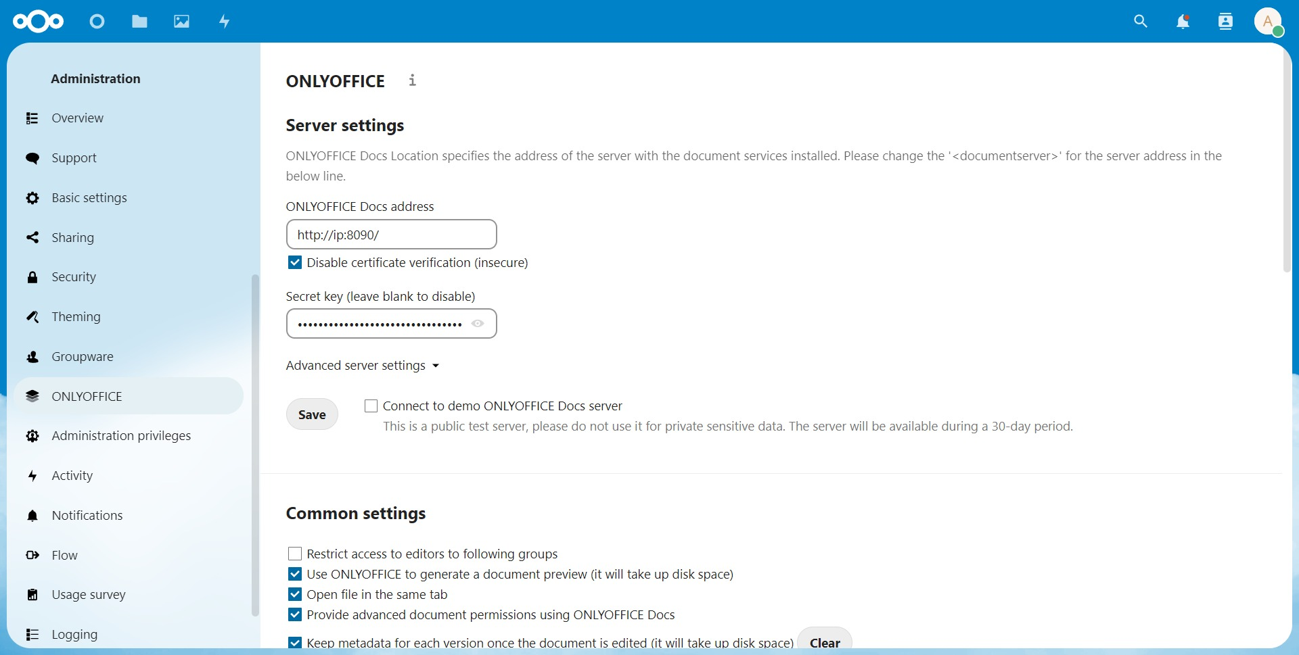The width and height of the screenshot is (1299, 655).
Task: Toggle Use ONLYOFFICE to generate document preview
Action: coord(294,575)
